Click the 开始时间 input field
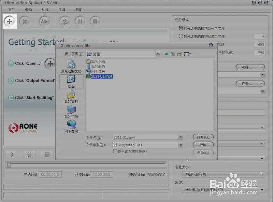 coord(50,174)
